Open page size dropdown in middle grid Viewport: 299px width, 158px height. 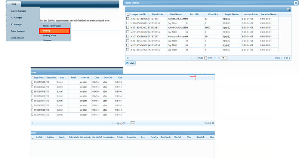click(x=132, y=123)
